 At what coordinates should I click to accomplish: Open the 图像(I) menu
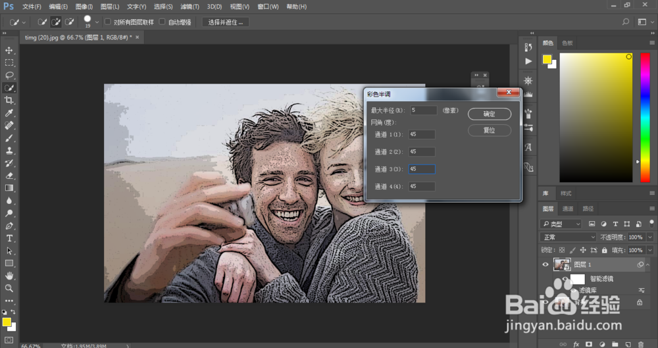[x=84, y=7]
